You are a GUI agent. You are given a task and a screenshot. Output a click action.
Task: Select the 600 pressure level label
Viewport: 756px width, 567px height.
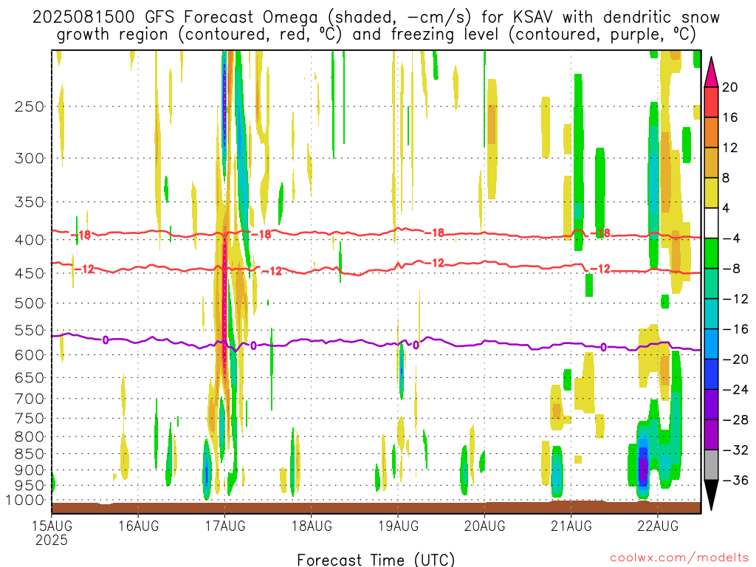30,355
